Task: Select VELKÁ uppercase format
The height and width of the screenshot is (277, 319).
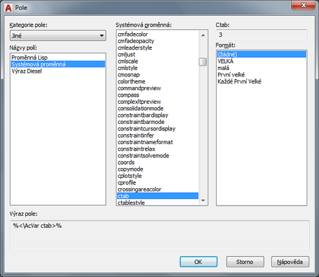Action: [x=225, y=61]
